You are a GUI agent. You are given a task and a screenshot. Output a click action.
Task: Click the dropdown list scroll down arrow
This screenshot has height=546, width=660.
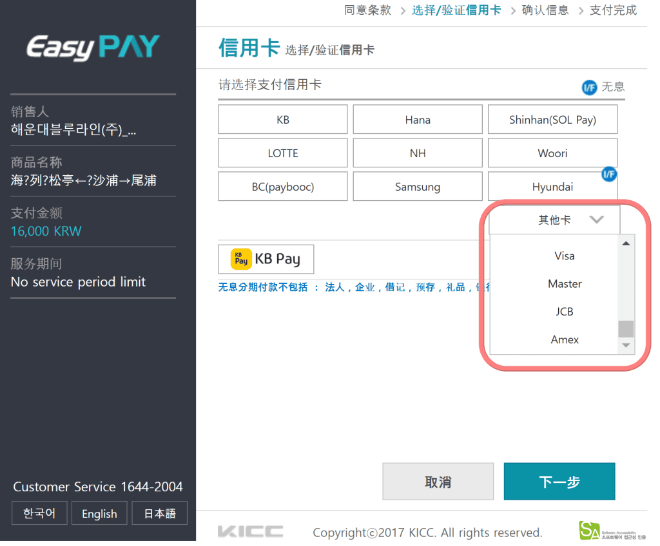[626, 345]
